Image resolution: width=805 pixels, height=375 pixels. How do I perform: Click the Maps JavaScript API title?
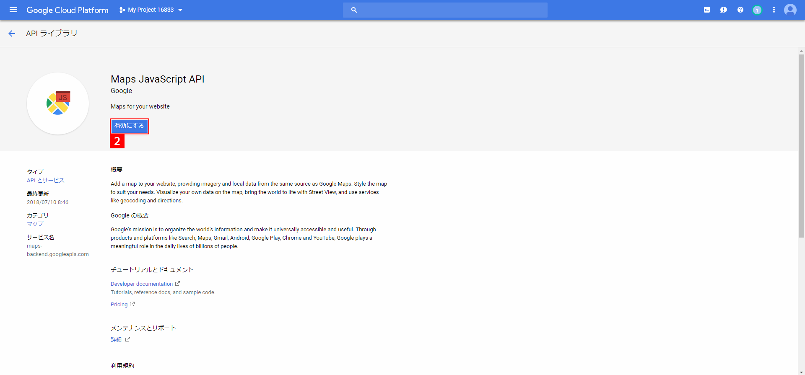click(x=158, y=79)
